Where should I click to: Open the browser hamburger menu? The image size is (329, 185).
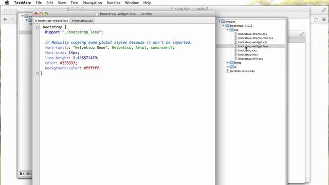(324, 20)
